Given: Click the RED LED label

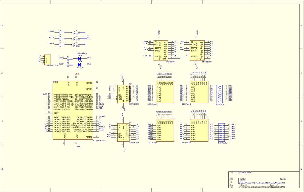Looking at the screenshot, I should tap(81, 68).
